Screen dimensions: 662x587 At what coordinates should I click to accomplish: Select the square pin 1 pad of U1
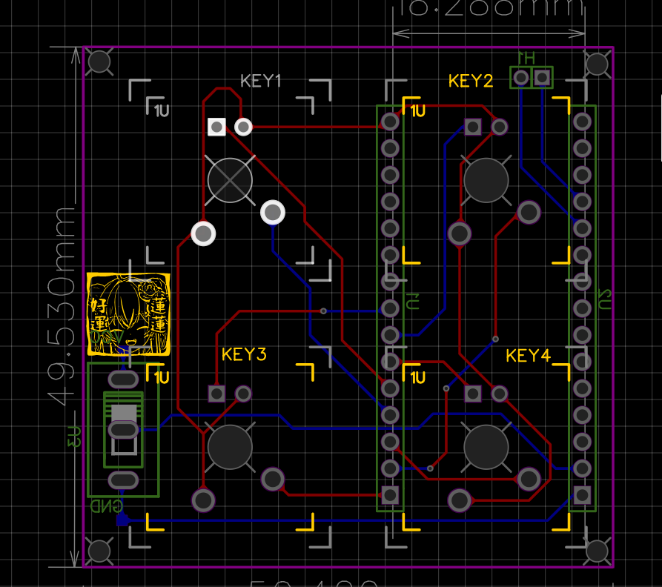click(389, 494)
